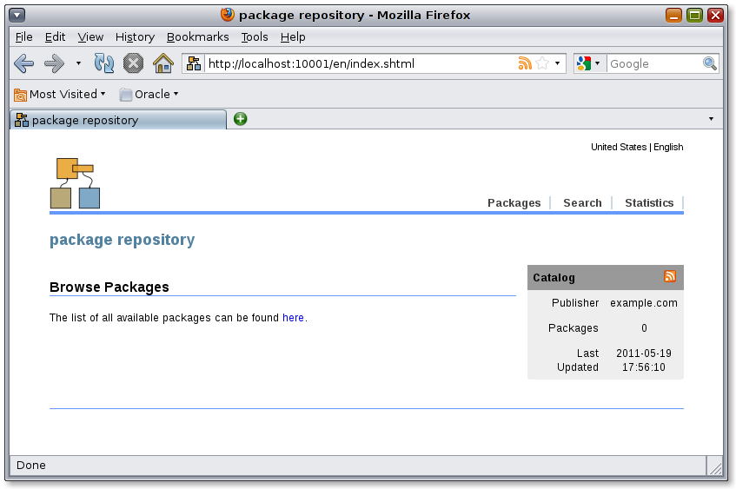Reload the current page
Image resolution: width=736 pixels, height=489 pixels.
tap(104, 63)
